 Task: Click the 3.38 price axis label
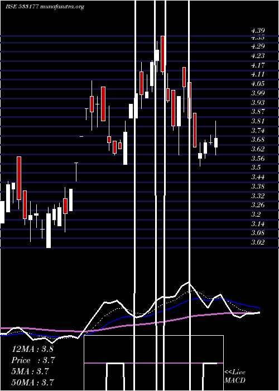click(258, 186)
